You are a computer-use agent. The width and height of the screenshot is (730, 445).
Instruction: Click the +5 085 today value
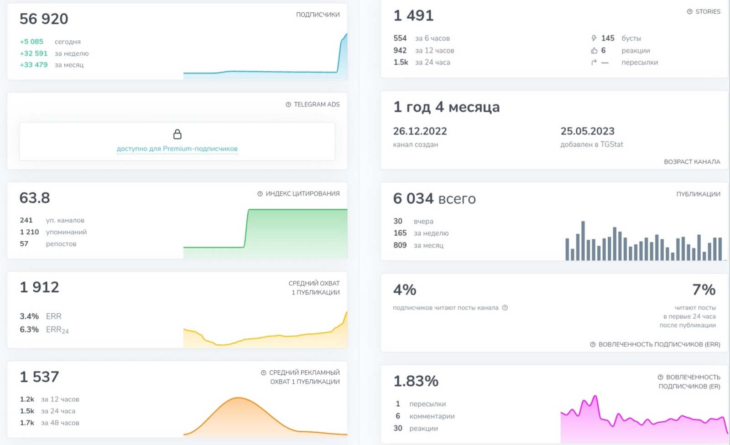coord(31,41)
